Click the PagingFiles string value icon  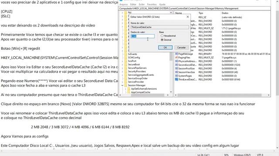(x=177, y=58)
